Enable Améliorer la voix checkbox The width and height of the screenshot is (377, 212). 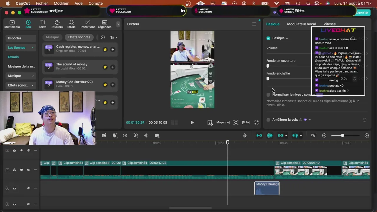coord(268,120)
